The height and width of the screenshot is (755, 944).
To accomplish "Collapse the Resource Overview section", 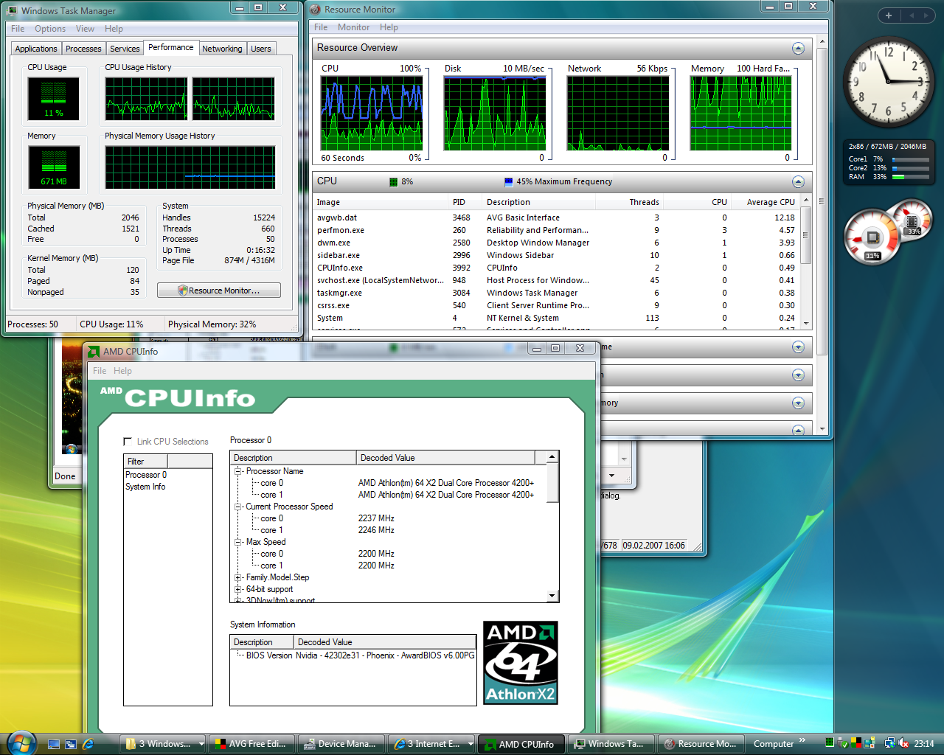I will pyautogui.click(x=798, y=48).
